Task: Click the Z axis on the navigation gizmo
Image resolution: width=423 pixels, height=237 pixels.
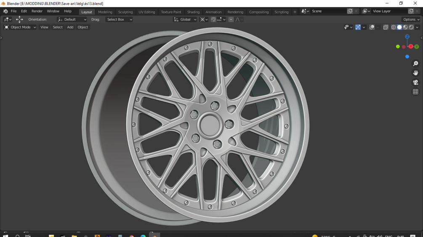Action: [x=407, y=37]
